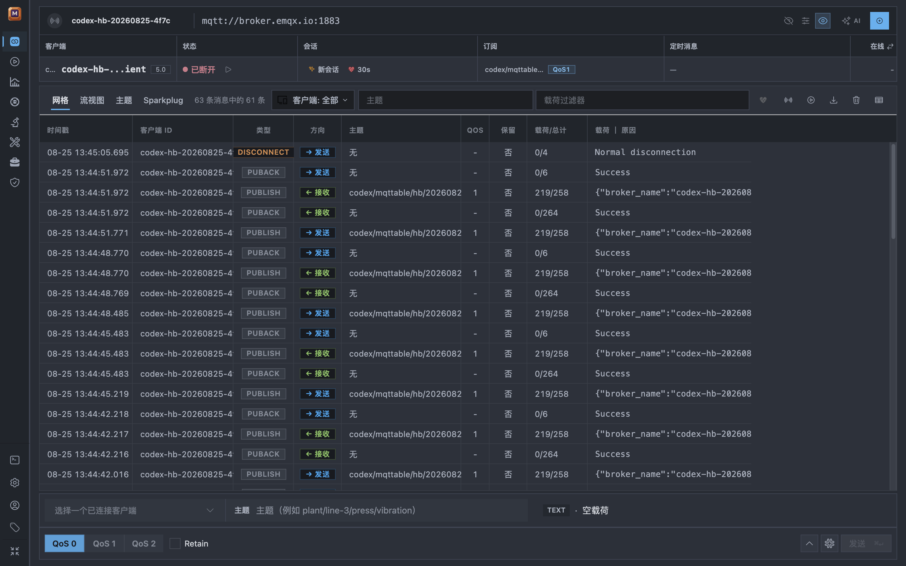
Task: Open the 客户端: 全部 dropdown
Action: click(x=313, y=100)
